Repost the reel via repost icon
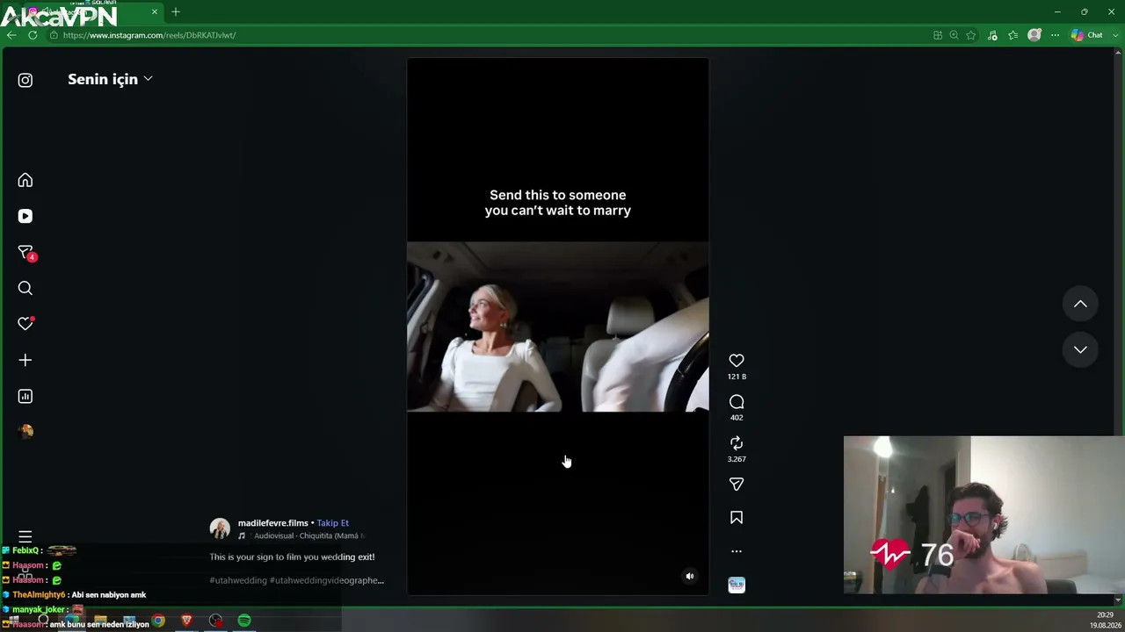This screenshot has height=632, width=1125. (737, 443)
